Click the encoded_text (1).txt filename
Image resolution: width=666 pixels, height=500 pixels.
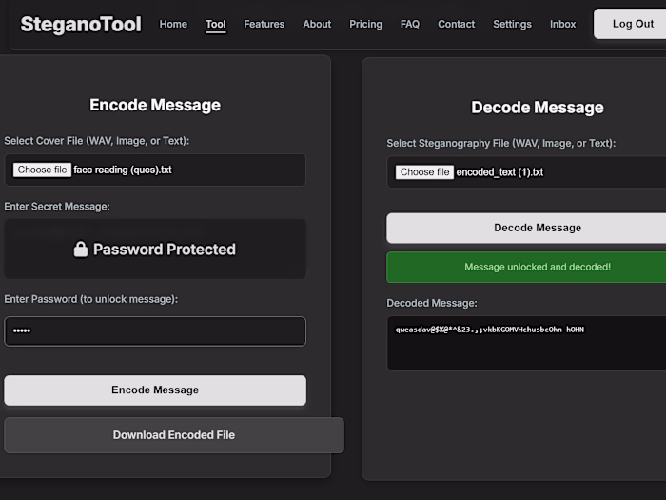[499, 172]
